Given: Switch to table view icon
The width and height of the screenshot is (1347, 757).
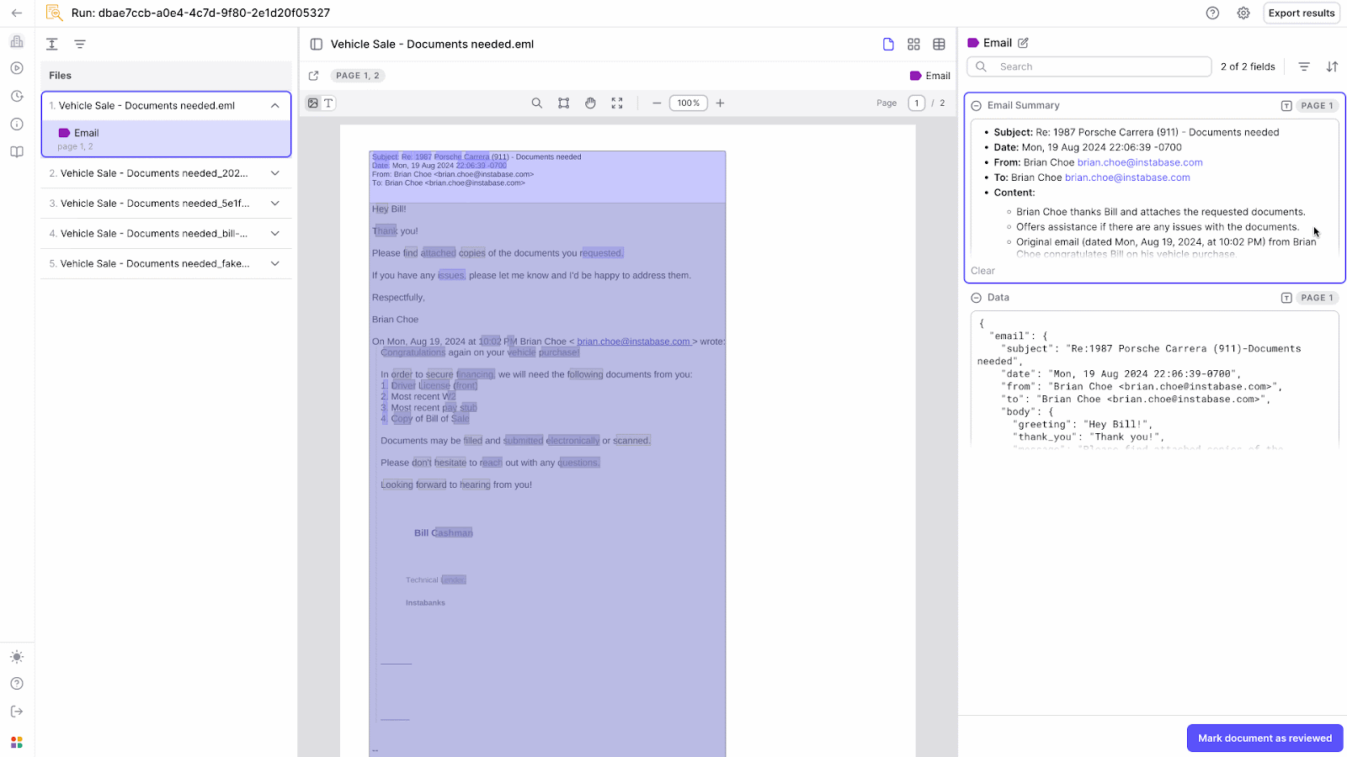Looking at the screenshot, I should point(939,45).
